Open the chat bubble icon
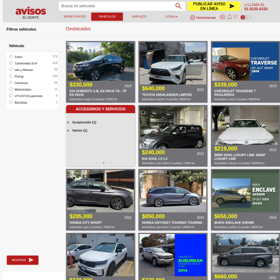This screenshot has width=280, height=280. click(236, 17)
